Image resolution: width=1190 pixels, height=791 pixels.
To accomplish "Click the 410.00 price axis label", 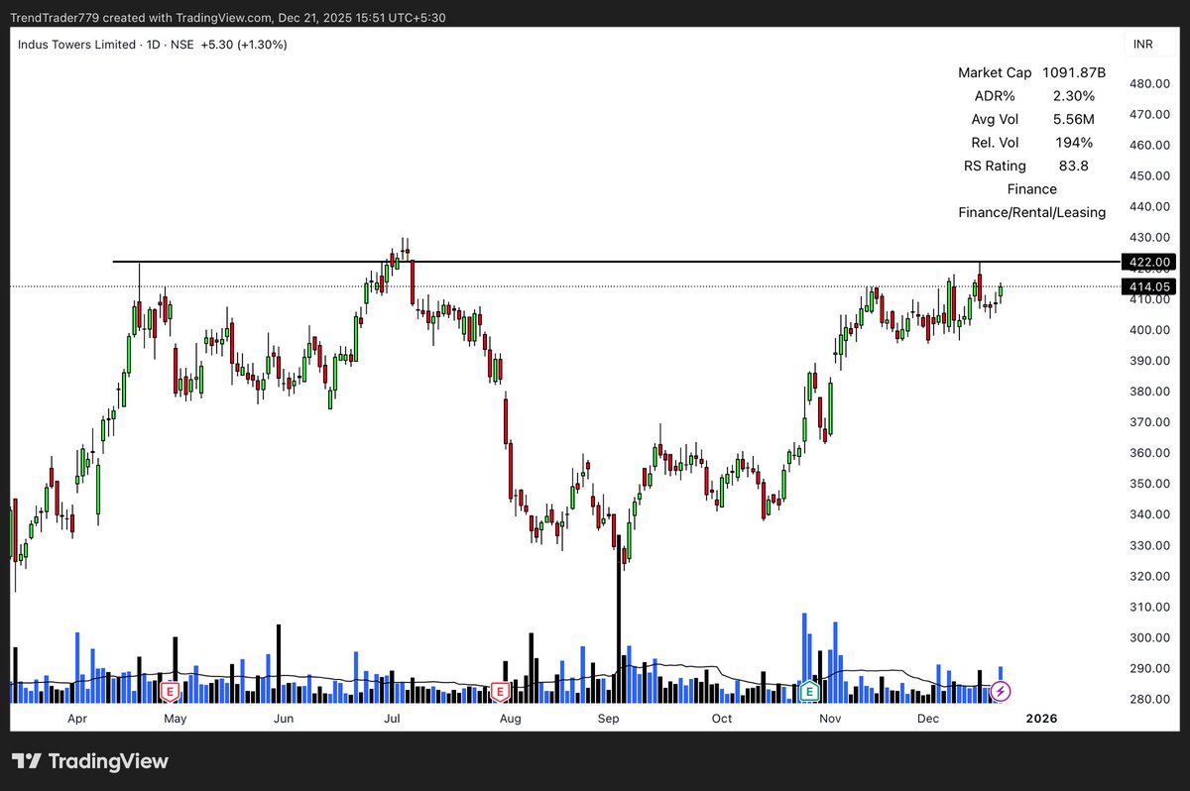I will pos(1149,299).
